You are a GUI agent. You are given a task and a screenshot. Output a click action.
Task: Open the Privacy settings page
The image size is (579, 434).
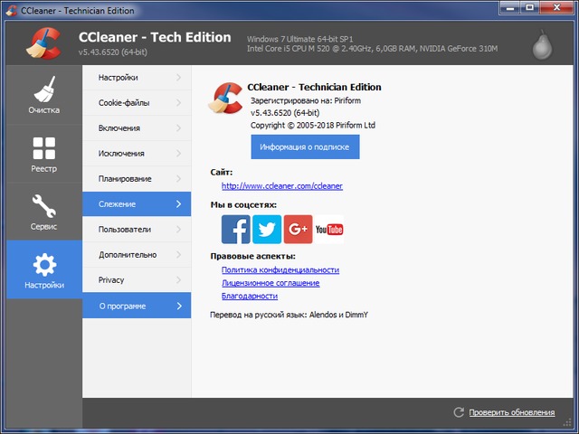point(137,280)
